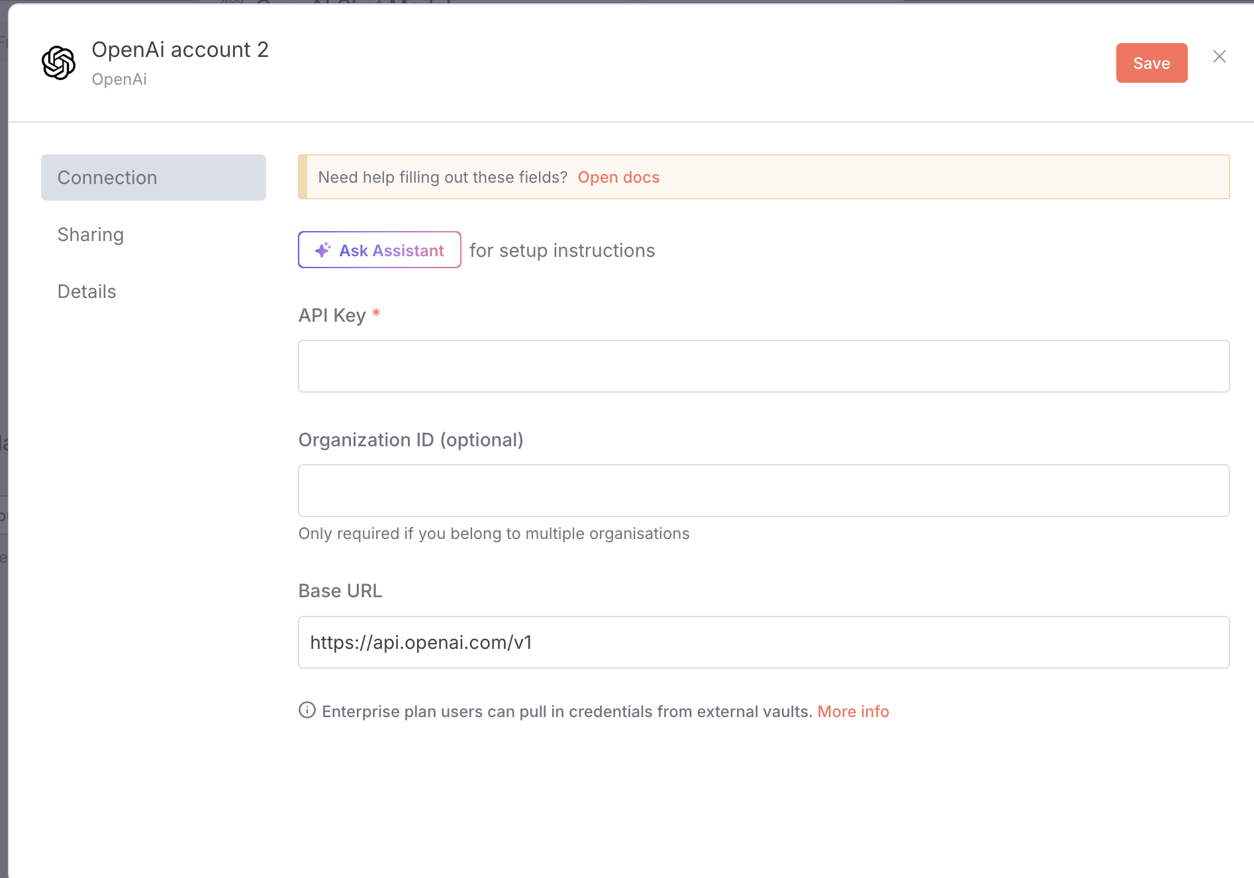Click the 'for setup instructions' text

point(562,250)
